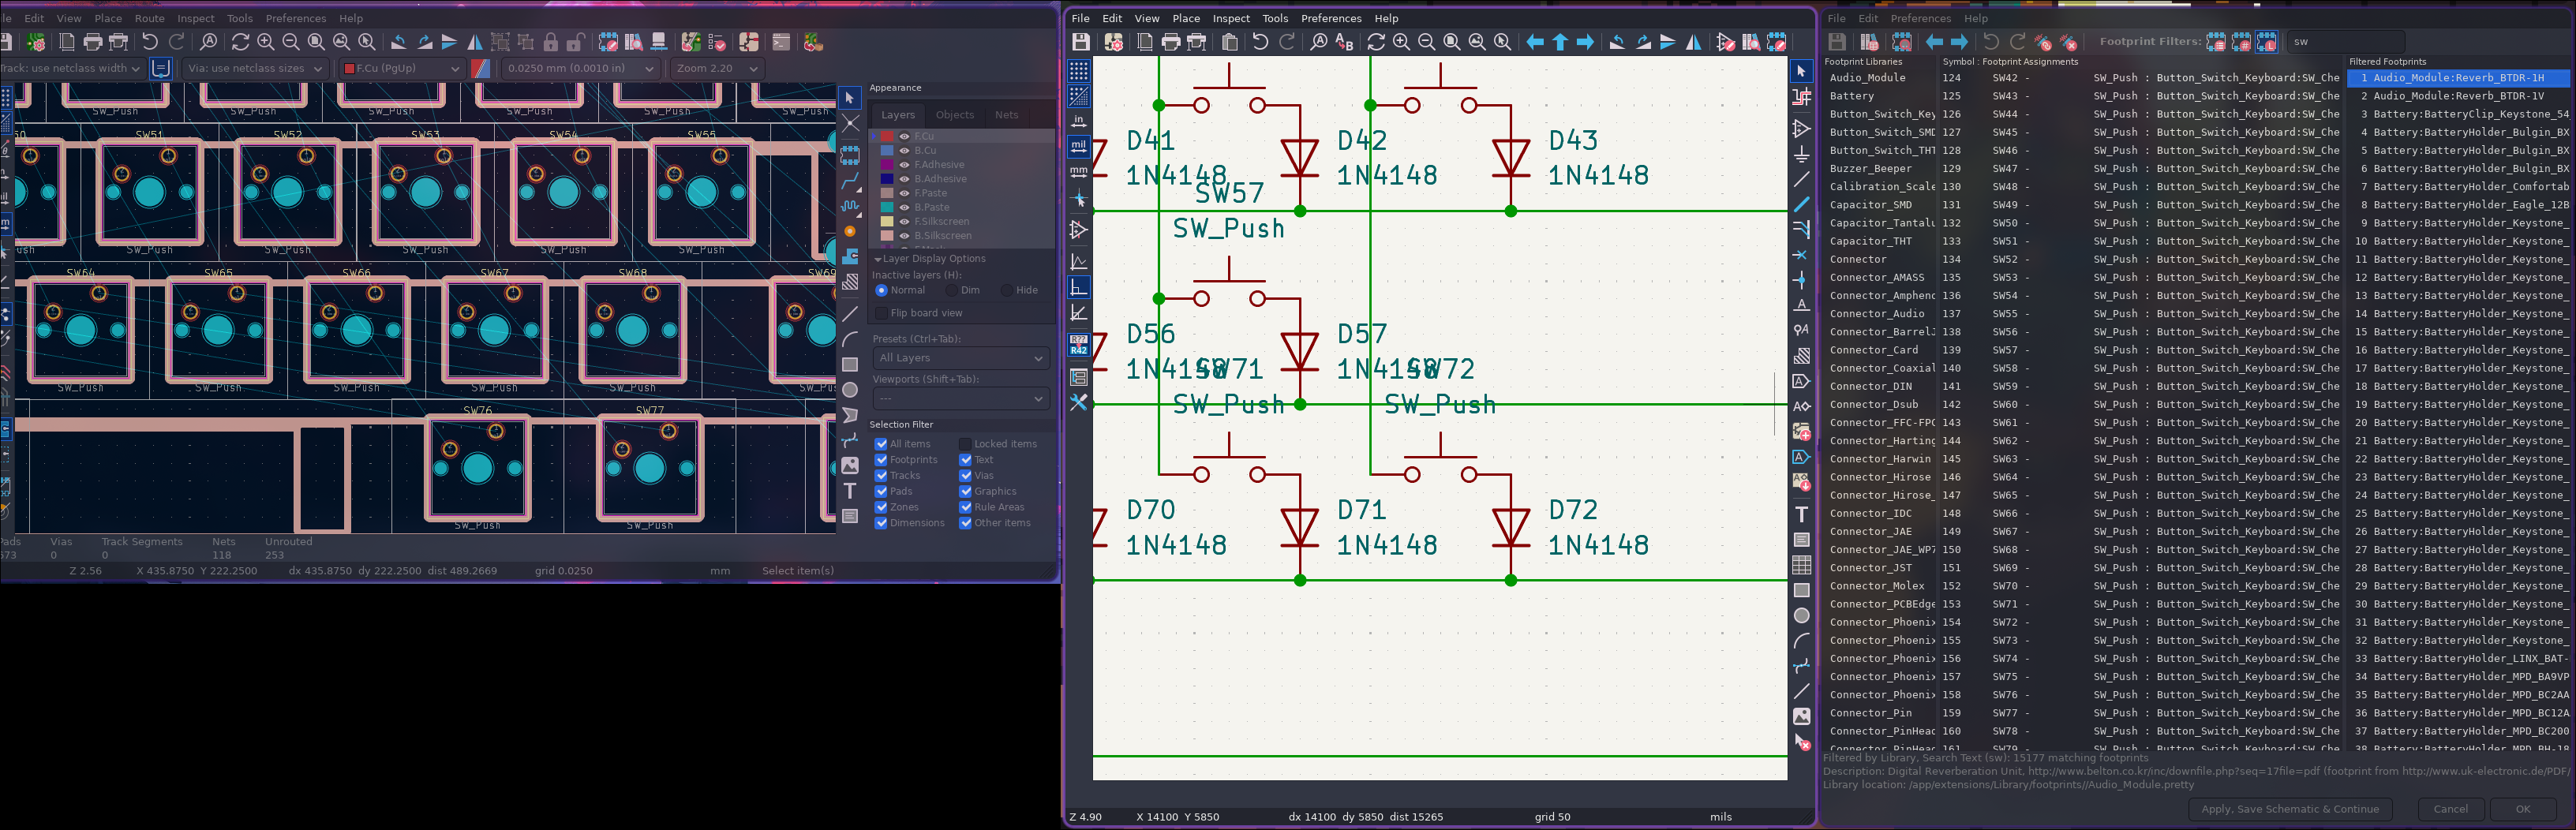Image resolution: width=2576 pixels, height=830 pixels.
Task: Switch to the Objects tab in Appearance
Action: point(954,115)
